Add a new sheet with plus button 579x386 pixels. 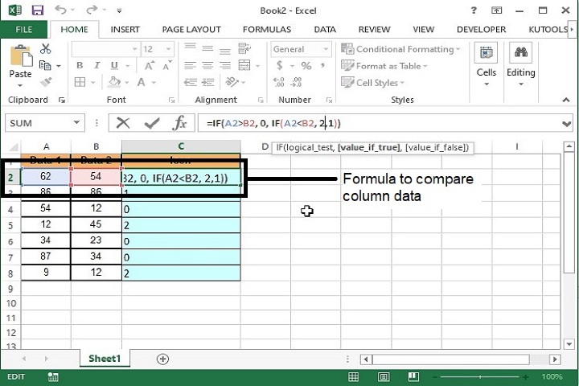162,359
